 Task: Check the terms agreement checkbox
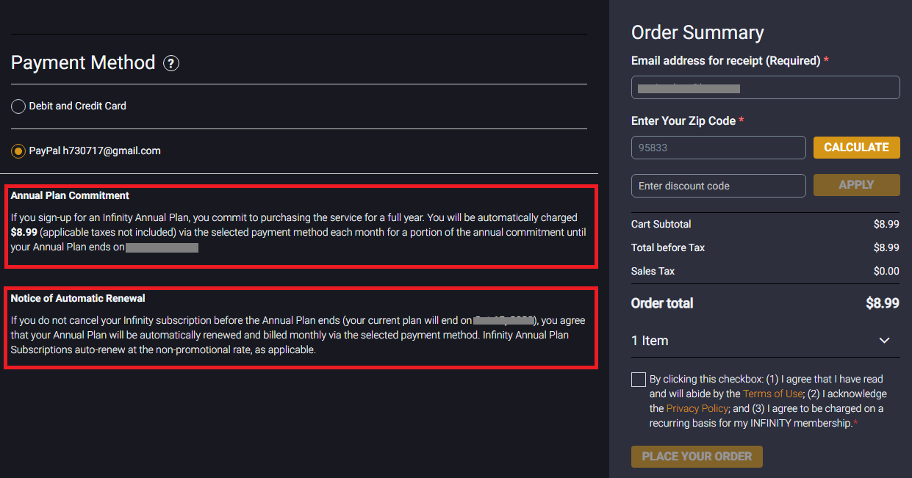click(x=638, y=380)
